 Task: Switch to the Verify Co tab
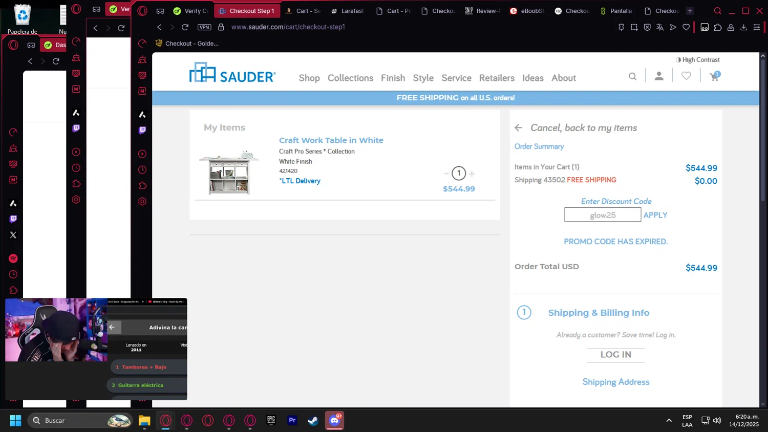coord(191,11)
